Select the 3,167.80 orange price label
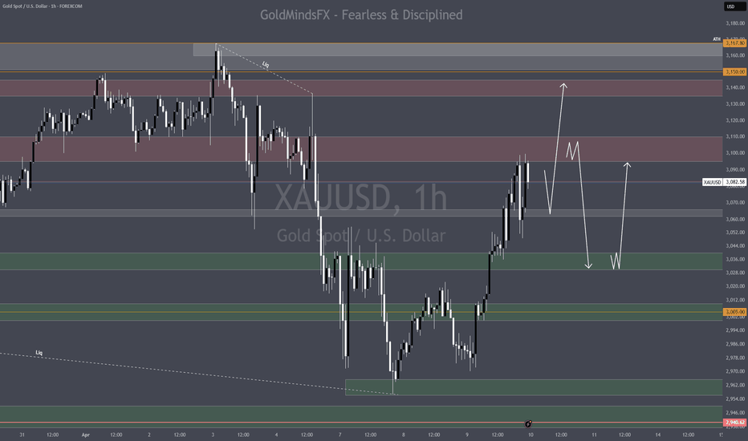The height and width of the screenshot is (441, 748). coord(734,43)
